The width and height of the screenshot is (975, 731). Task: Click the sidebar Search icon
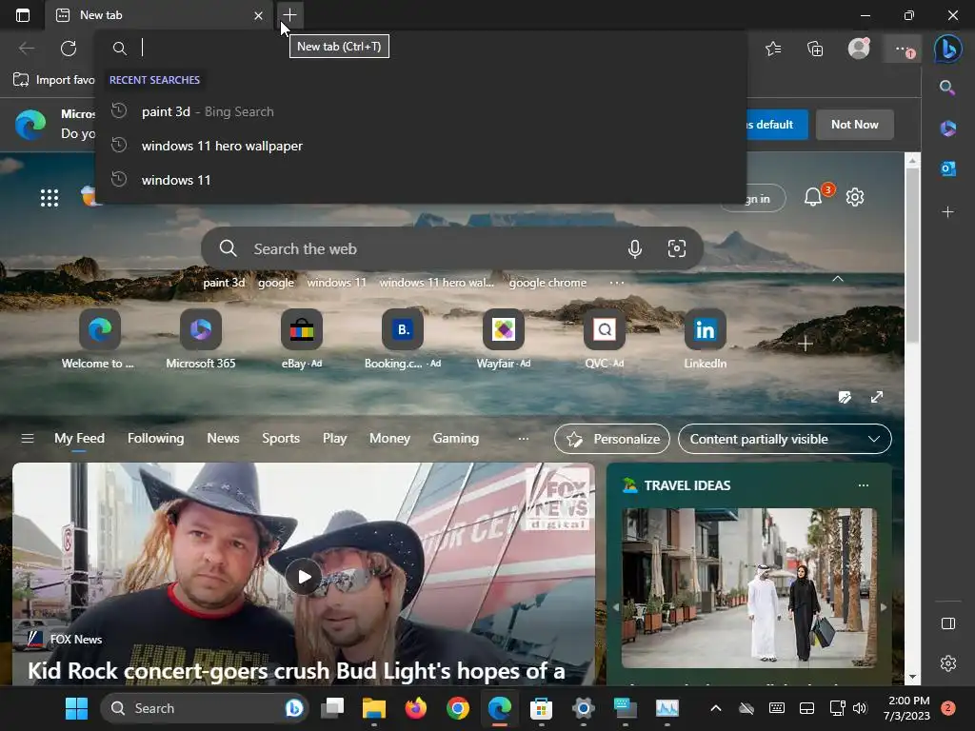(x=947, y=88)
